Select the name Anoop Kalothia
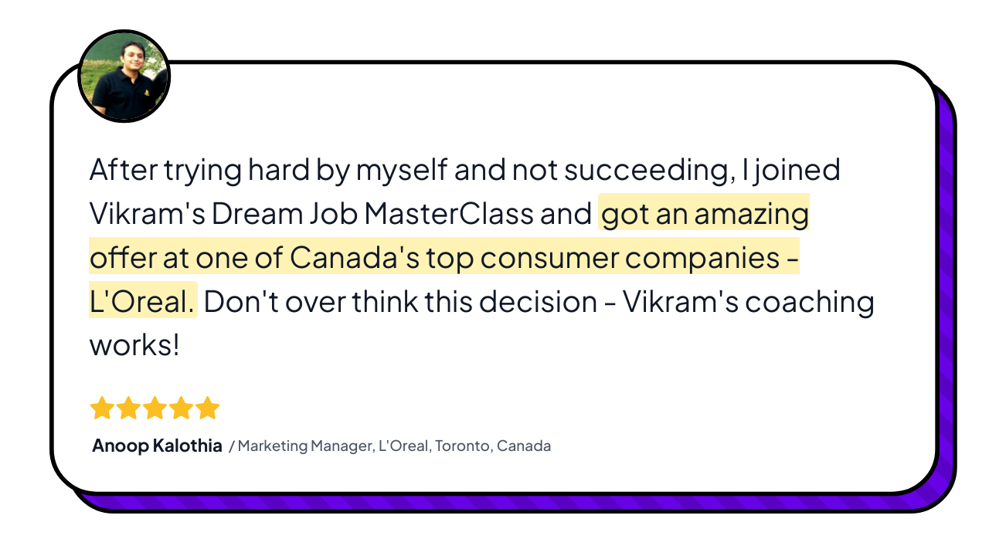 click(157, 446)
